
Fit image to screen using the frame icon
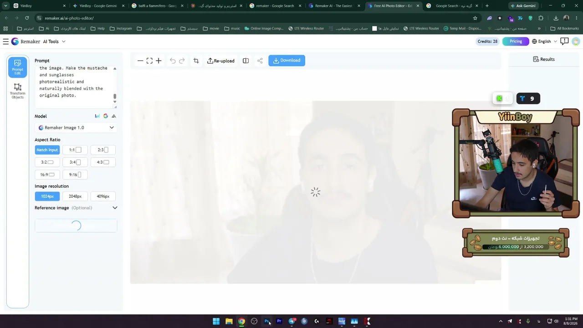pyautogui.click(x=149, y=61)
